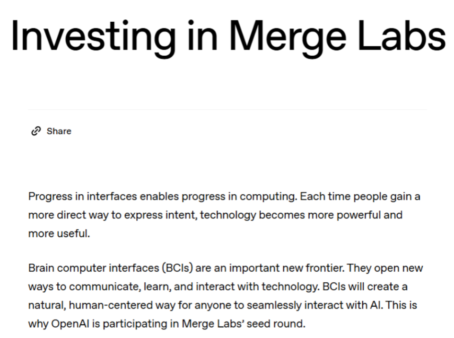Click the Share text label

(59, 131)
